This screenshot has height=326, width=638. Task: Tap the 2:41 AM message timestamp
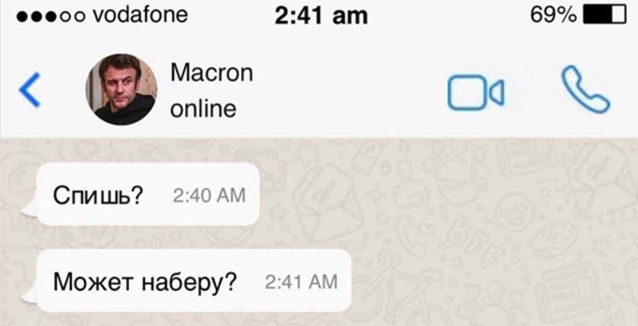(x=302, y=282)
